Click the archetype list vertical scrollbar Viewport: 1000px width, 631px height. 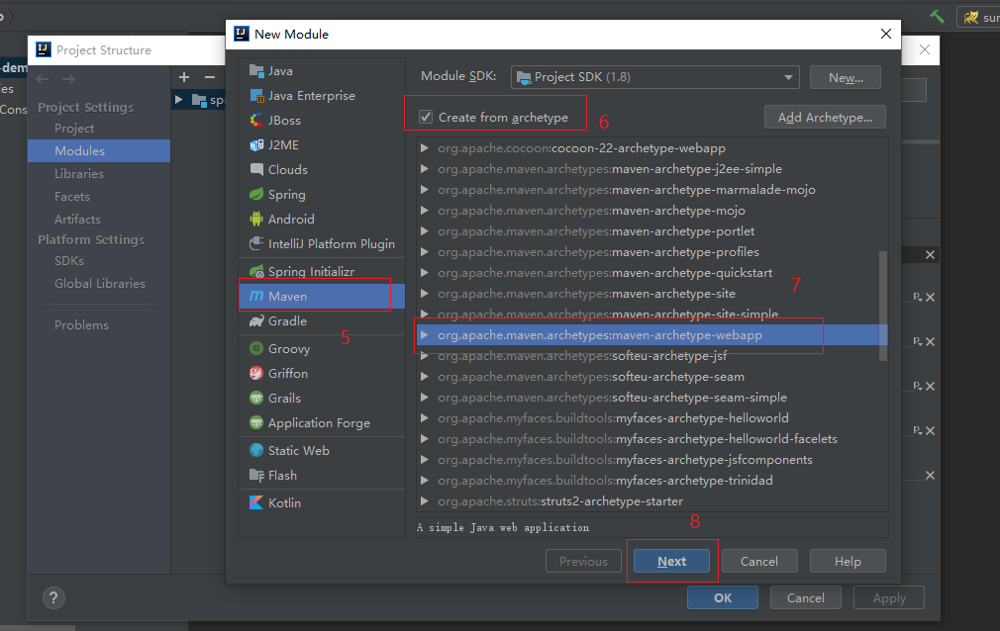click(x=882, y=305)
